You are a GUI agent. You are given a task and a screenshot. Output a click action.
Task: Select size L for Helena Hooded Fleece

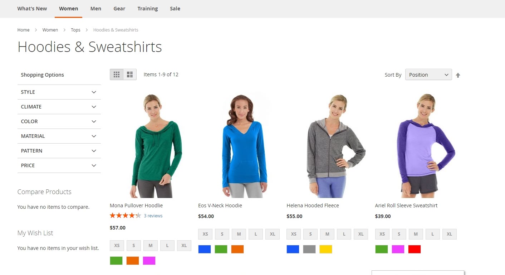[344, 234]
